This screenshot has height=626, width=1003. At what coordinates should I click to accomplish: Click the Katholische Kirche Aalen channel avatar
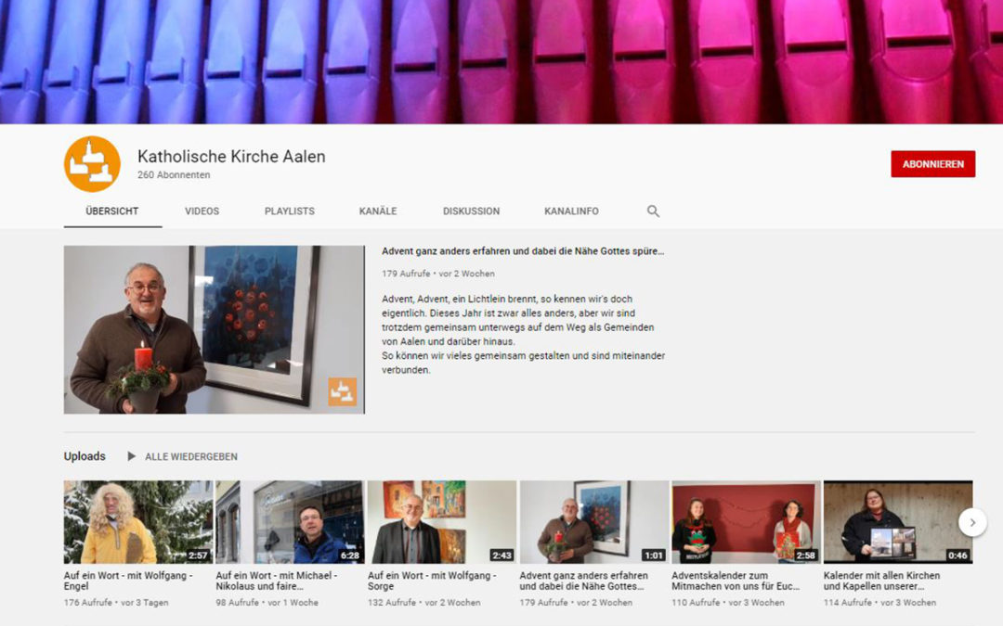[x=92, y=163]
